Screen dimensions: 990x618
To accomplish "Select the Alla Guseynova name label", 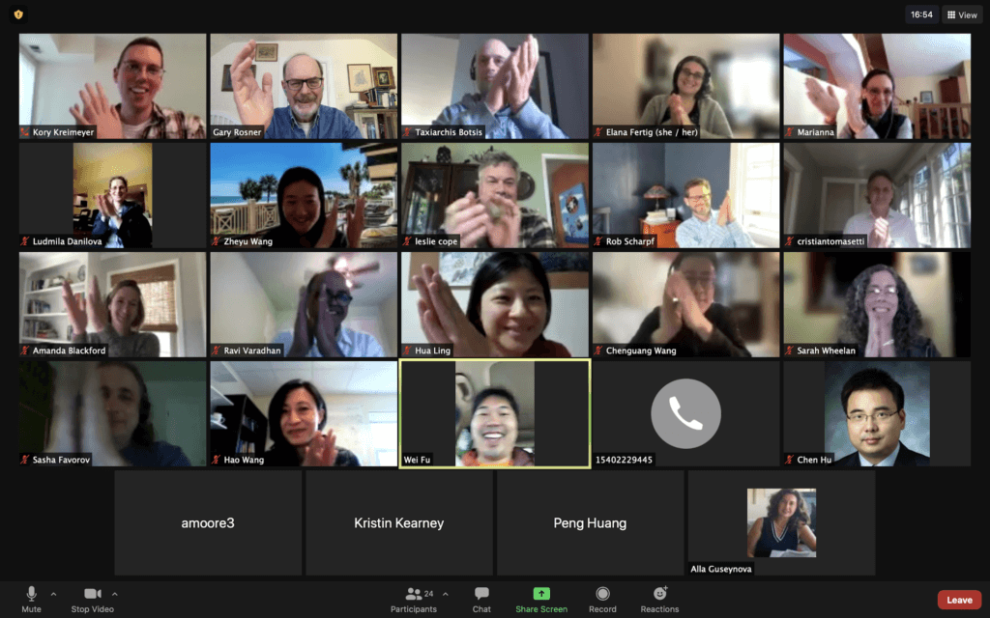I will (721, 569).
